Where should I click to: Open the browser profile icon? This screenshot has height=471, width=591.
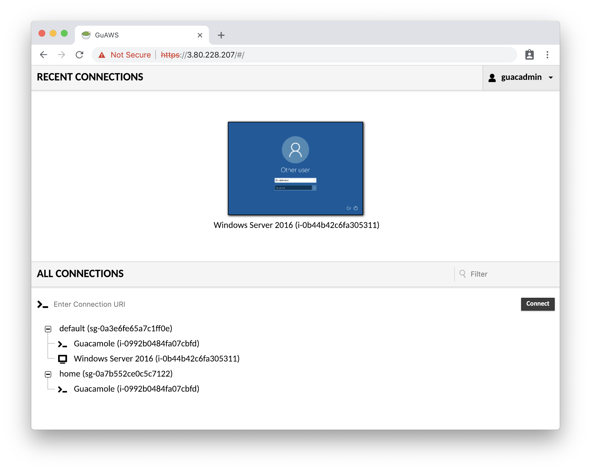(x=529, y=55)
